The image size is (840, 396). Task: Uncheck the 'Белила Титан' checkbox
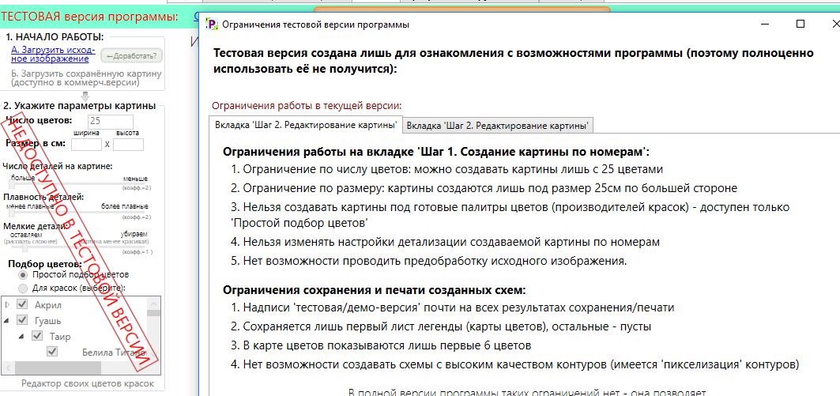(52, 352)
